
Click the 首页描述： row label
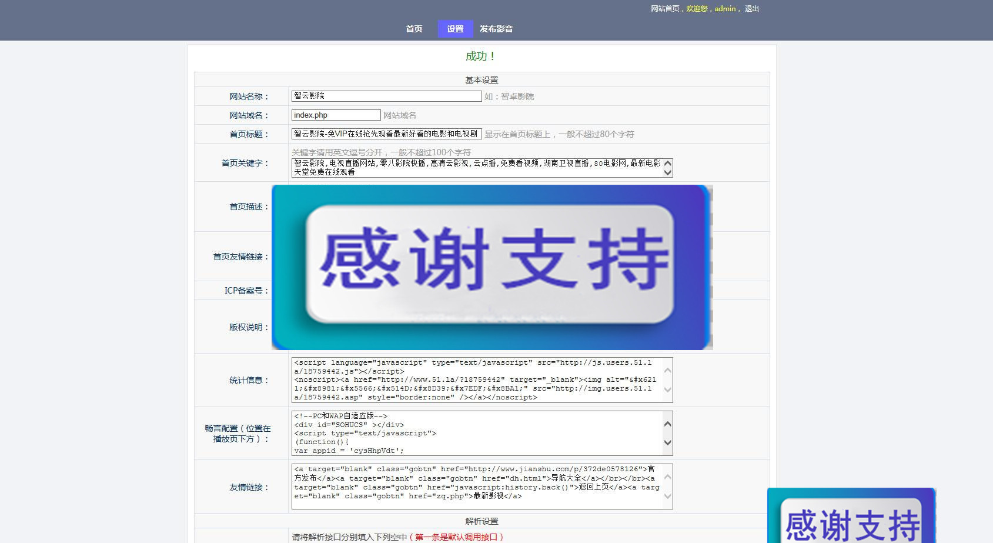pyautogui.click(x=249, y=206)
